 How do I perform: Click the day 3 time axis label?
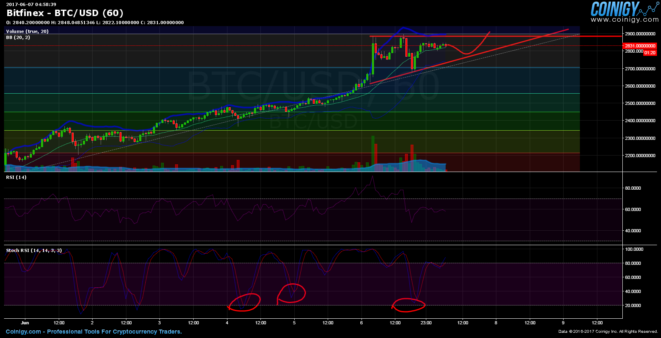click(x=159, y=323)
